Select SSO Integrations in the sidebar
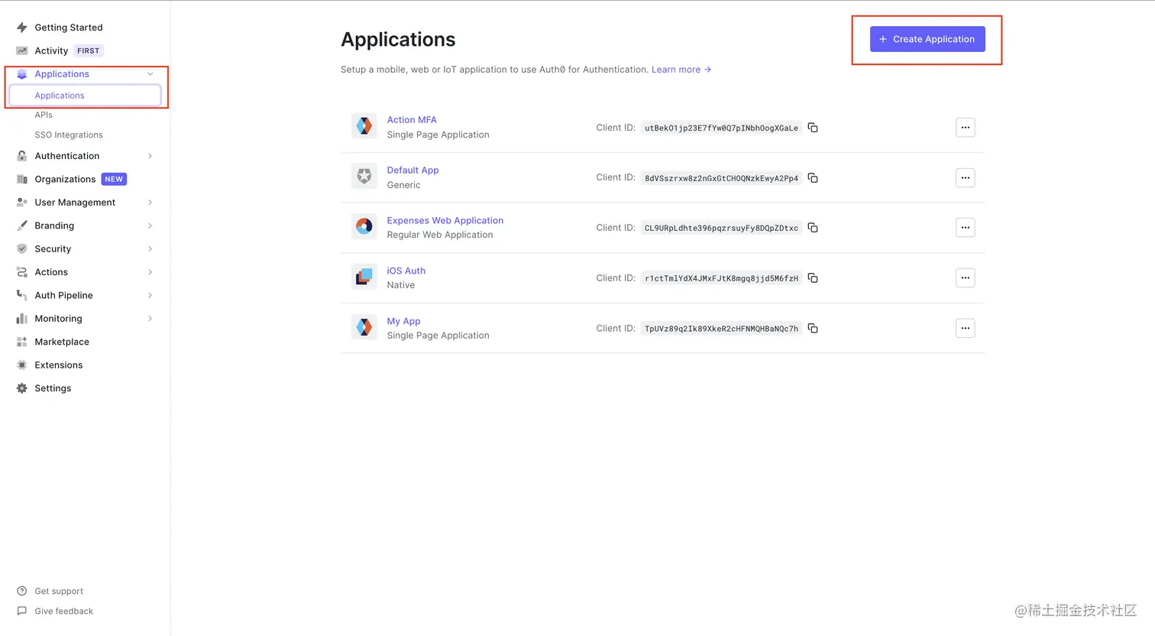Screen dimensions: 1155x636 (69, 135)
